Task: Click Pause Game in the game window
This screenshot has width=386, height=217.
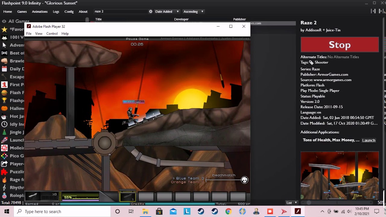Action: coord(137,39)
